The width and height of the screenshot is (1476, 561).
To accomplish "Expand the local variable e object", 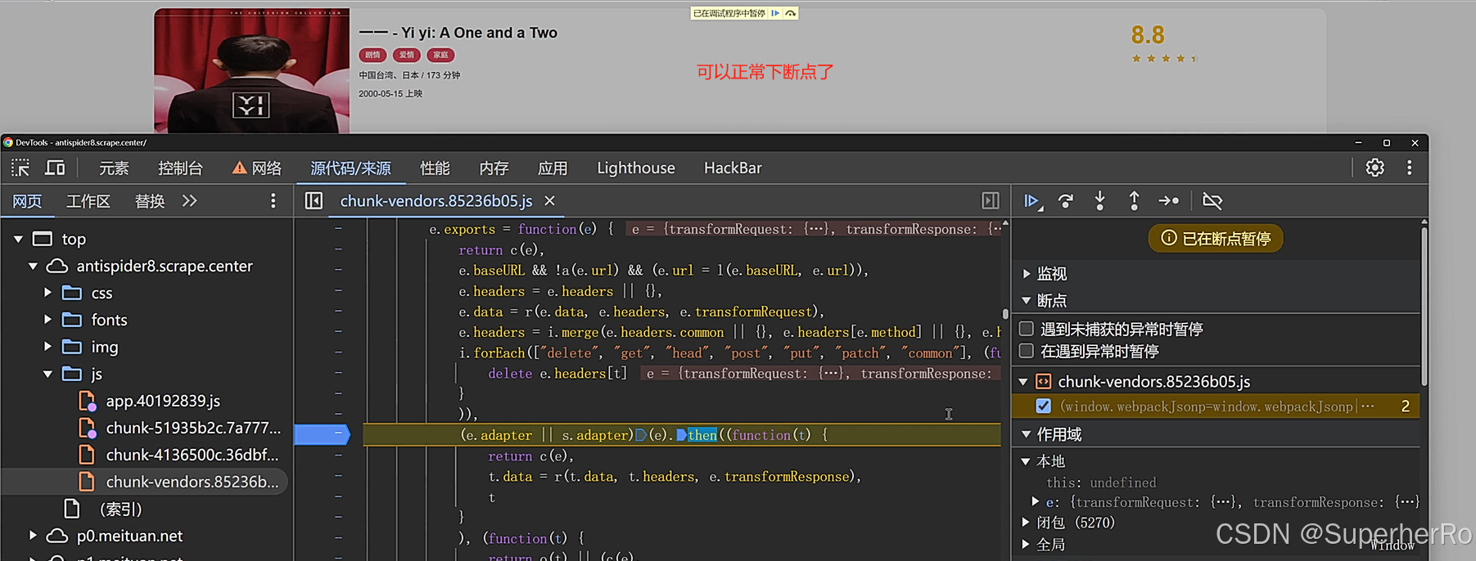I will (1036, 501).
